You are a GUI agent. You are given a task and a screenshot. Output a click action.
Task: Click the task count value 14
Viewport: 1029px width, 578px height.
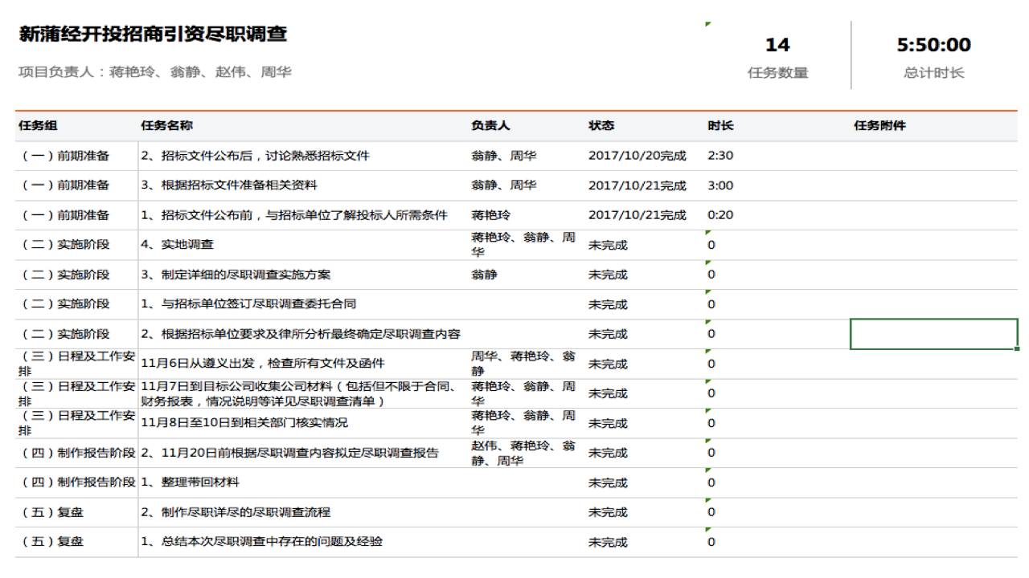777,45
